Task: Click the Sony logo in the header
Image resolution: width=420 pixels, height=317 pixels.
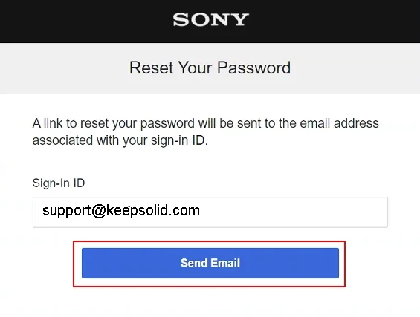Action: click(210, 19)
